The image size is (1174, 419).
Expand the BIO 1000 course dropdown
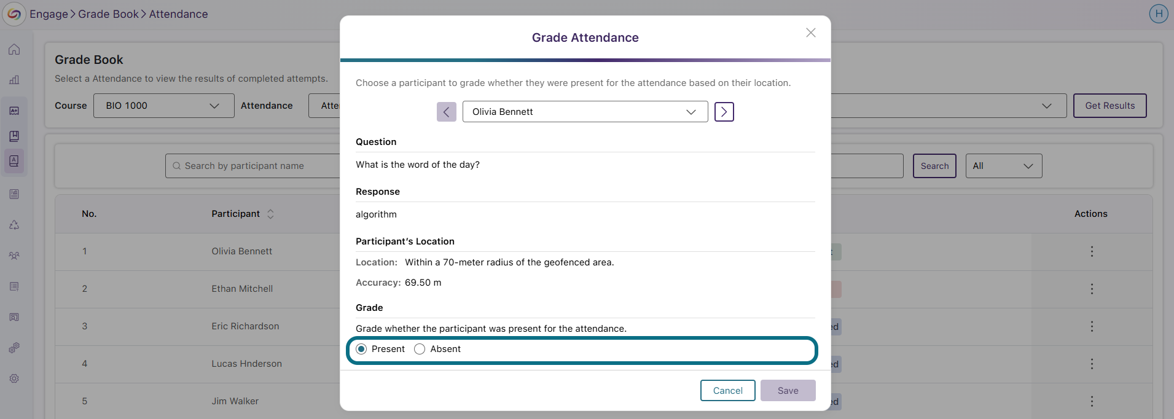click(x=164, y=106)
